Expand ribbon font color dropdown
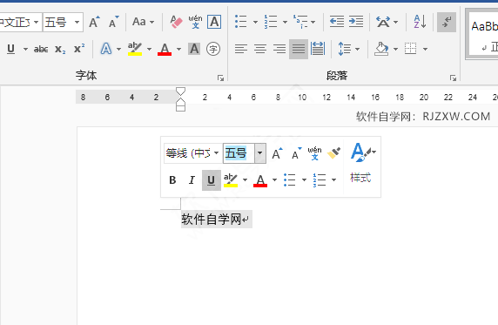The width and height of the screenshot is (498, 325). click(178, 50)
